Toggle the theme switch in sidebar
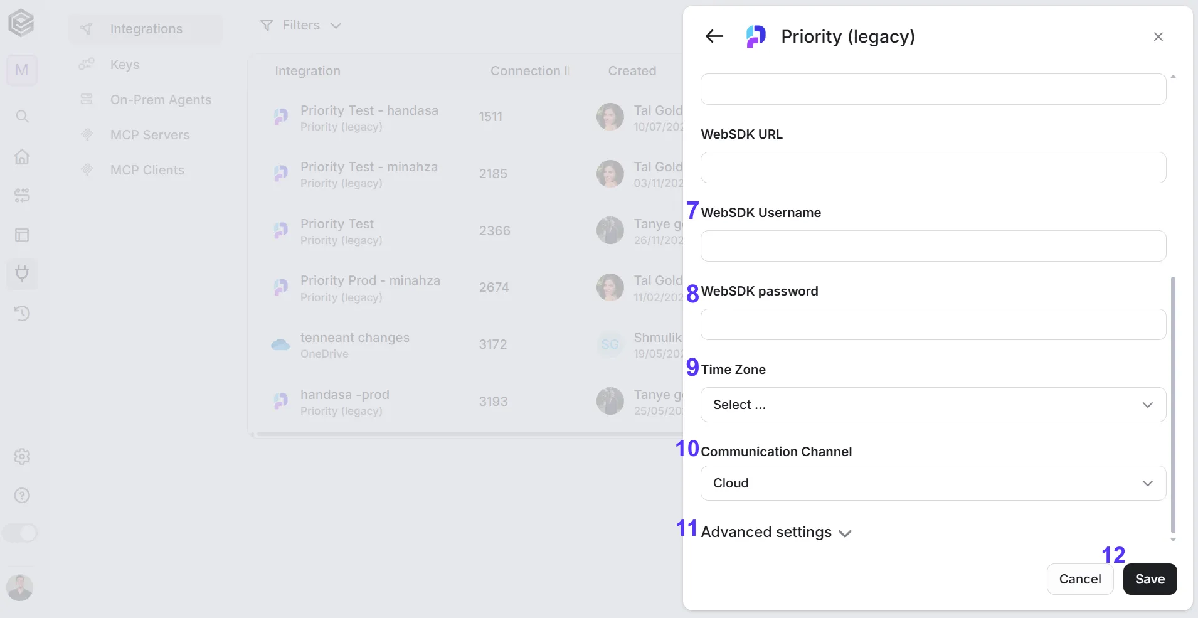The width and height of the screenshot is (1198, 618). point(20,533)
